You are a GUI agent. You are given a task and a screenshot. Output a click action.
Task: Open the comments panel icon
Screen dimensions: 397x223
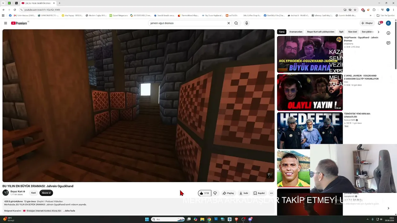click(388, 43)
